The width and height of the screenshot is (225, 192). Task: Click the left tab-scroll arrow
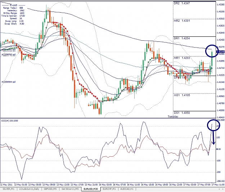click(219, 189)
